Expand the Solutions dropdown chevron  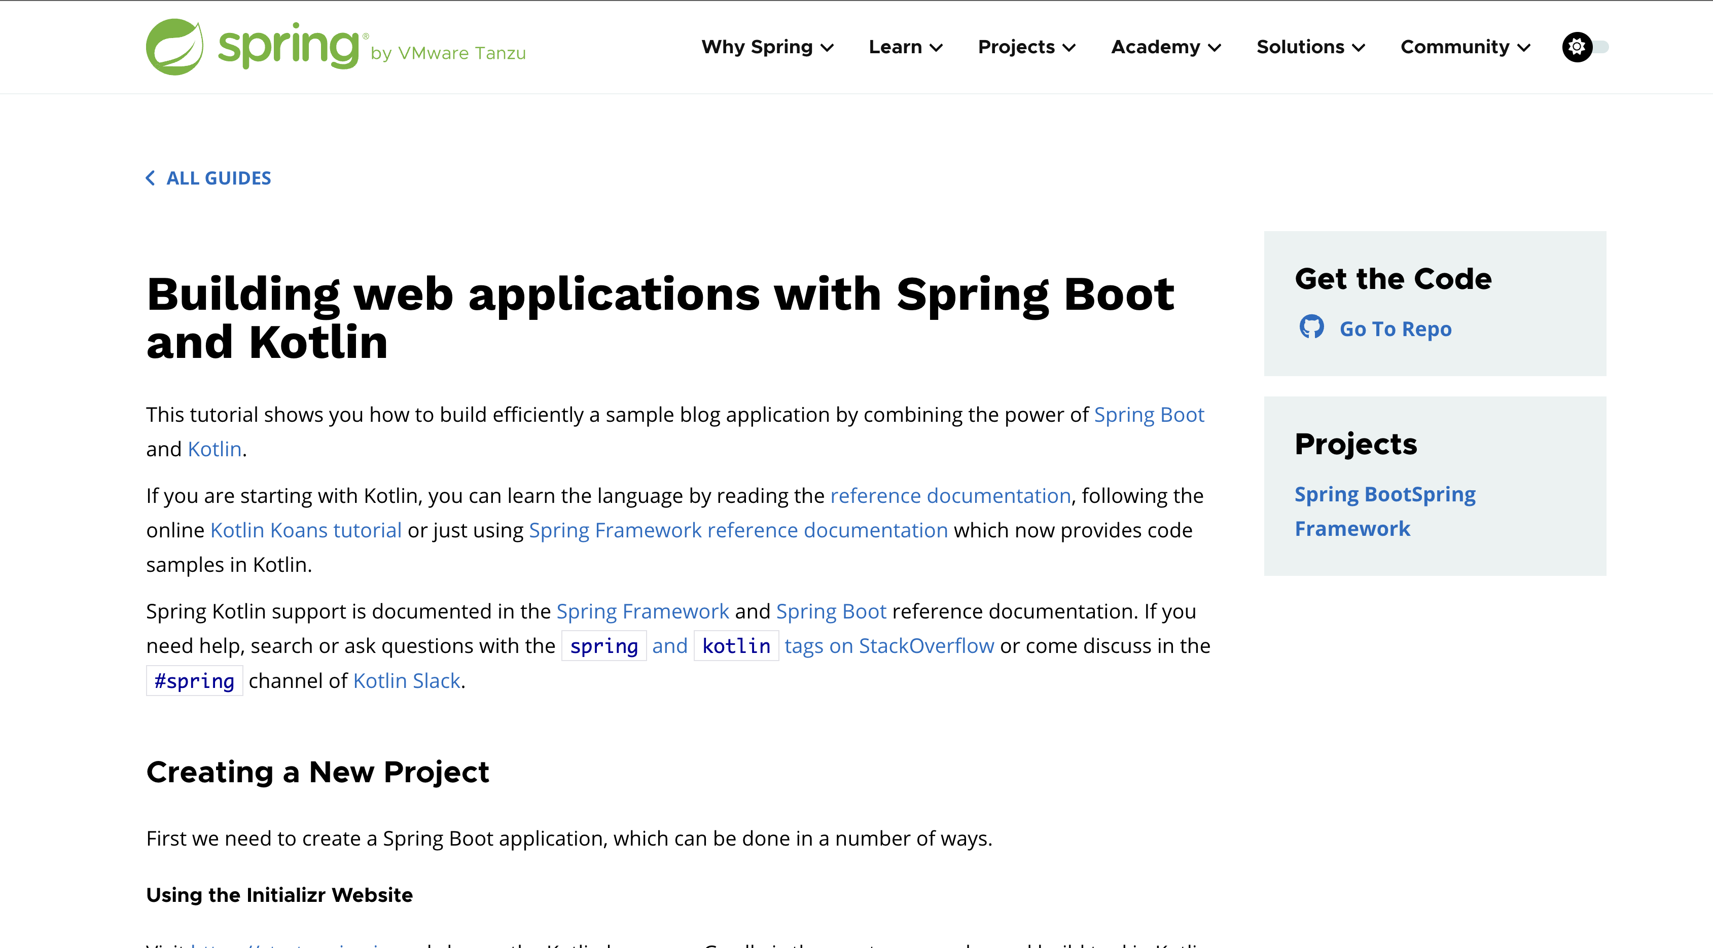[x=1359, y=48]
